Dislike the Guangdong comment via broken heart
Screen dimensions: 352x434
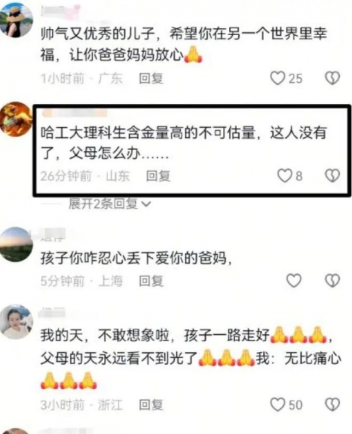pyautogui.click(x=332, y=78)
